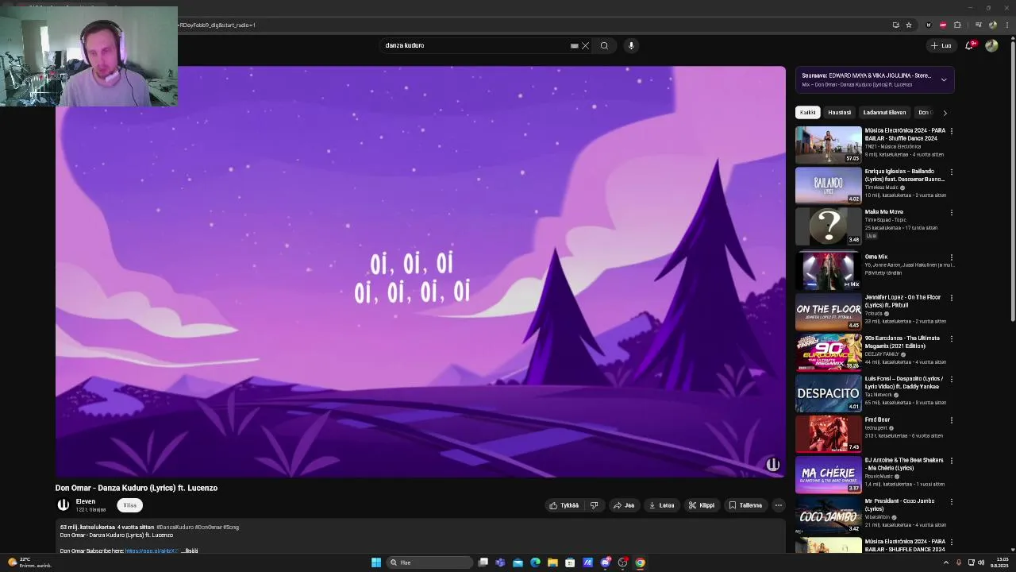Select the Ladannut Eleven filter chip

(884, 112)
